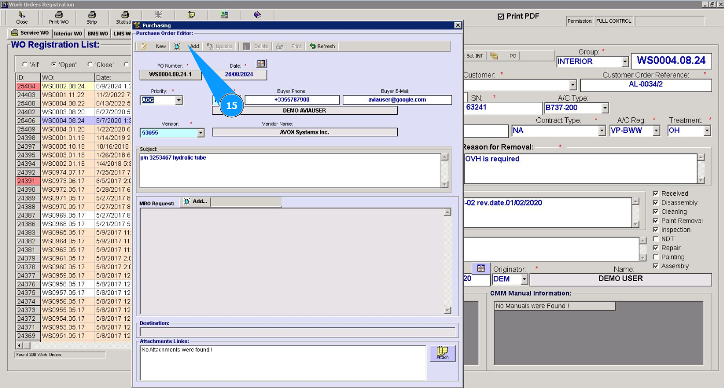Open the calendar date picker for PO date
The image size is (724, 388).
(261, 64)
